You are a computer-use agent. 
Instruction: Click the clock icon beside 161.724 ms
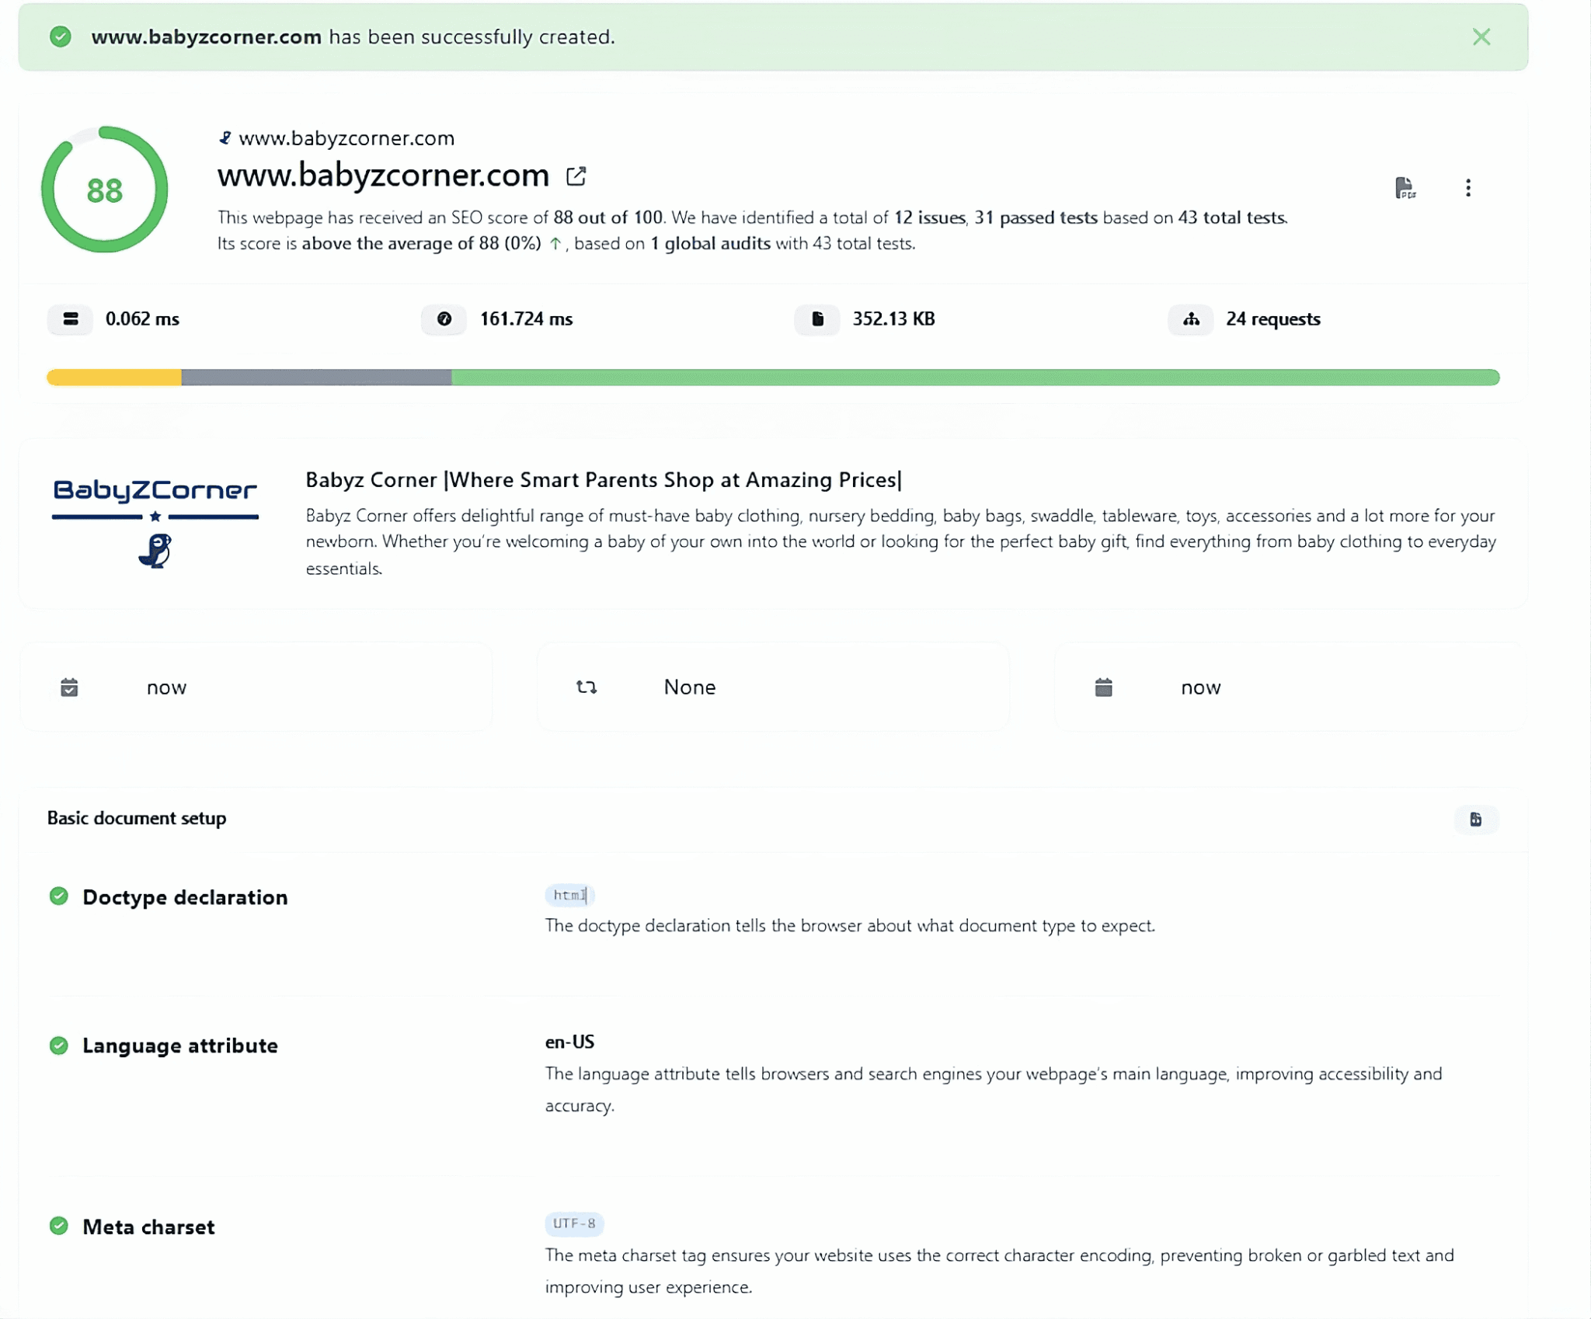444,319
